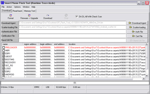Check the PRELOADER partition checkbox
The image size is (150, 94).
[x=4, y=47]
